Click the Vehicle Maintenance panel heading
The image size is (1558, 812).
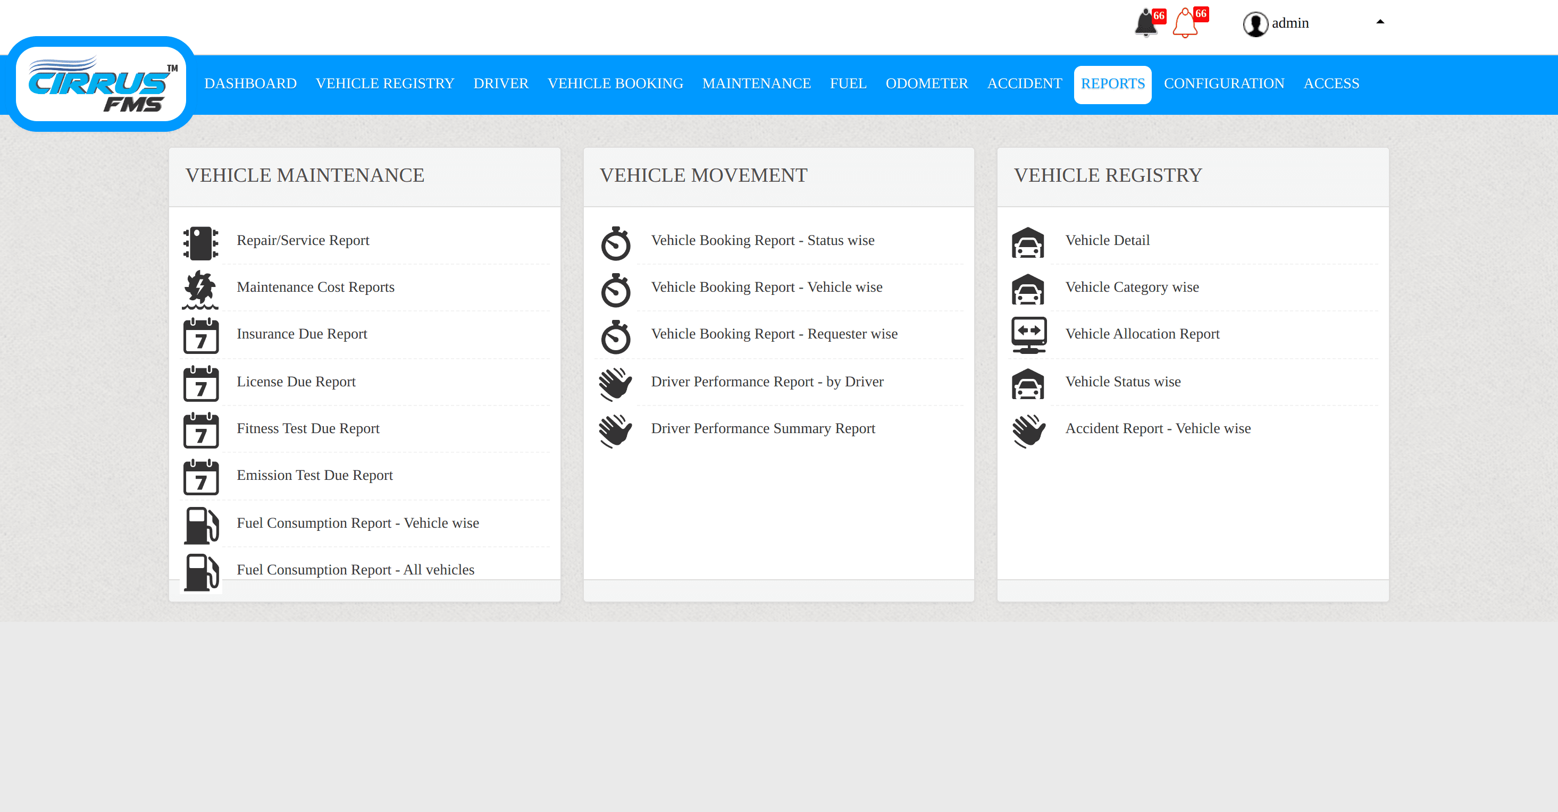[x=305, y=175]
